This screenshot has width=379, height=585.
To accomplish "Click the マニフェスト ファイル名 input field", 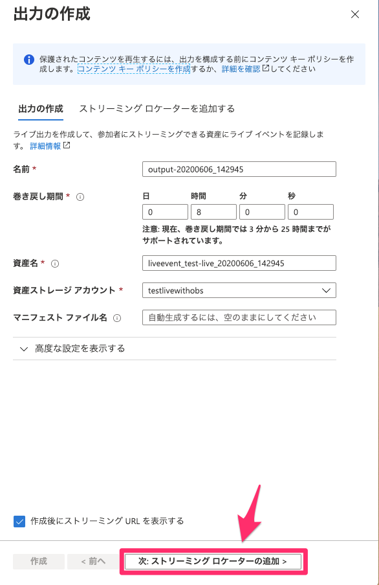I will (x=239, y=317).
